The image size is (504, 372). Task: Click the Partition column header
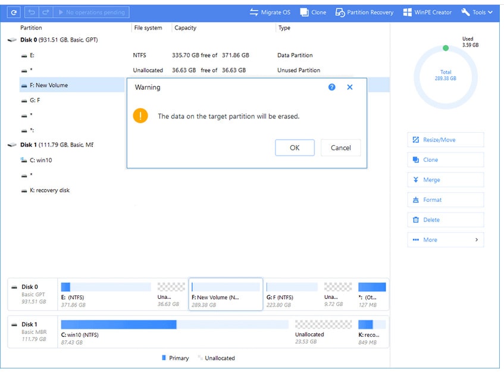[31, 28]
